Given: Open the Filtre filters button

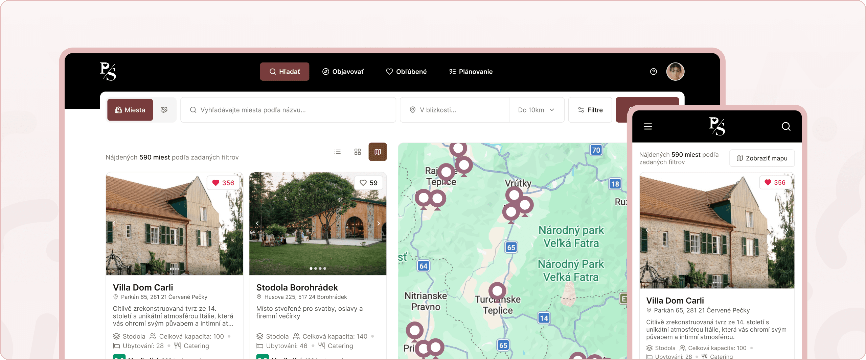Looking at the screenshot, I should (x=590, y=110).
